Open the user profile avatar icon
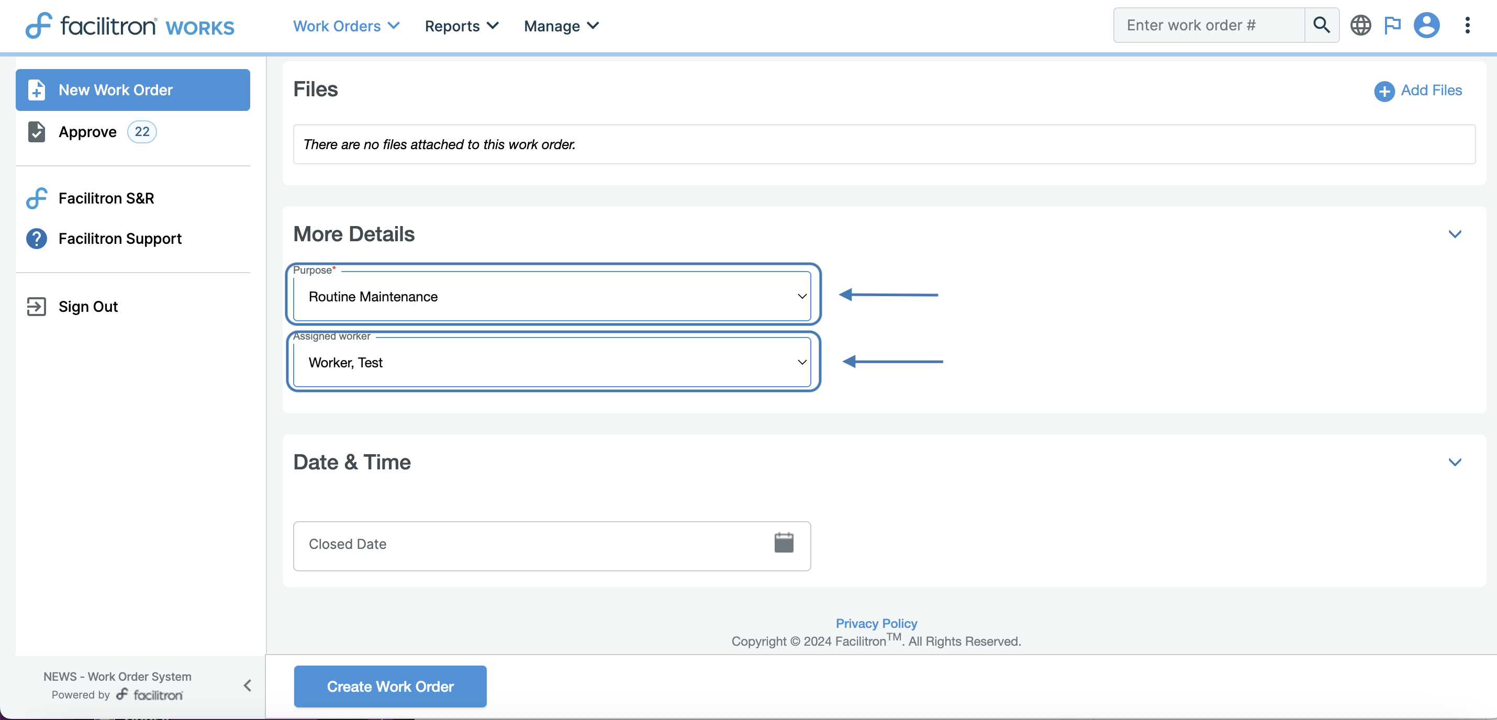This screenshot has width=1497, height=720. point(1426,25)
